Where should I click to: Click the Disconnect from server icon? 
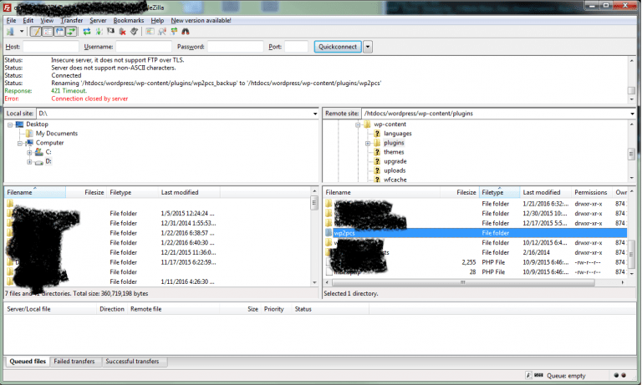pos(123,32)
